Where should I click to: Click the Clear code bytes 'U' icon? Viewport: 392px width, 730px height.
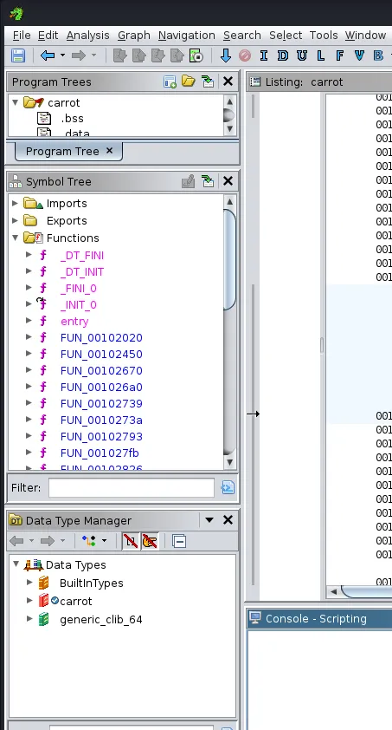pos(302,55)
